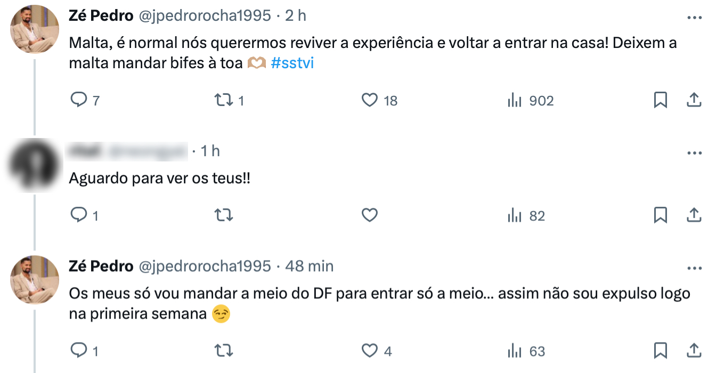This screenshot has width=716, height=373.
Task: Open the #sstvi hashtag
Action: pos(292,63)
